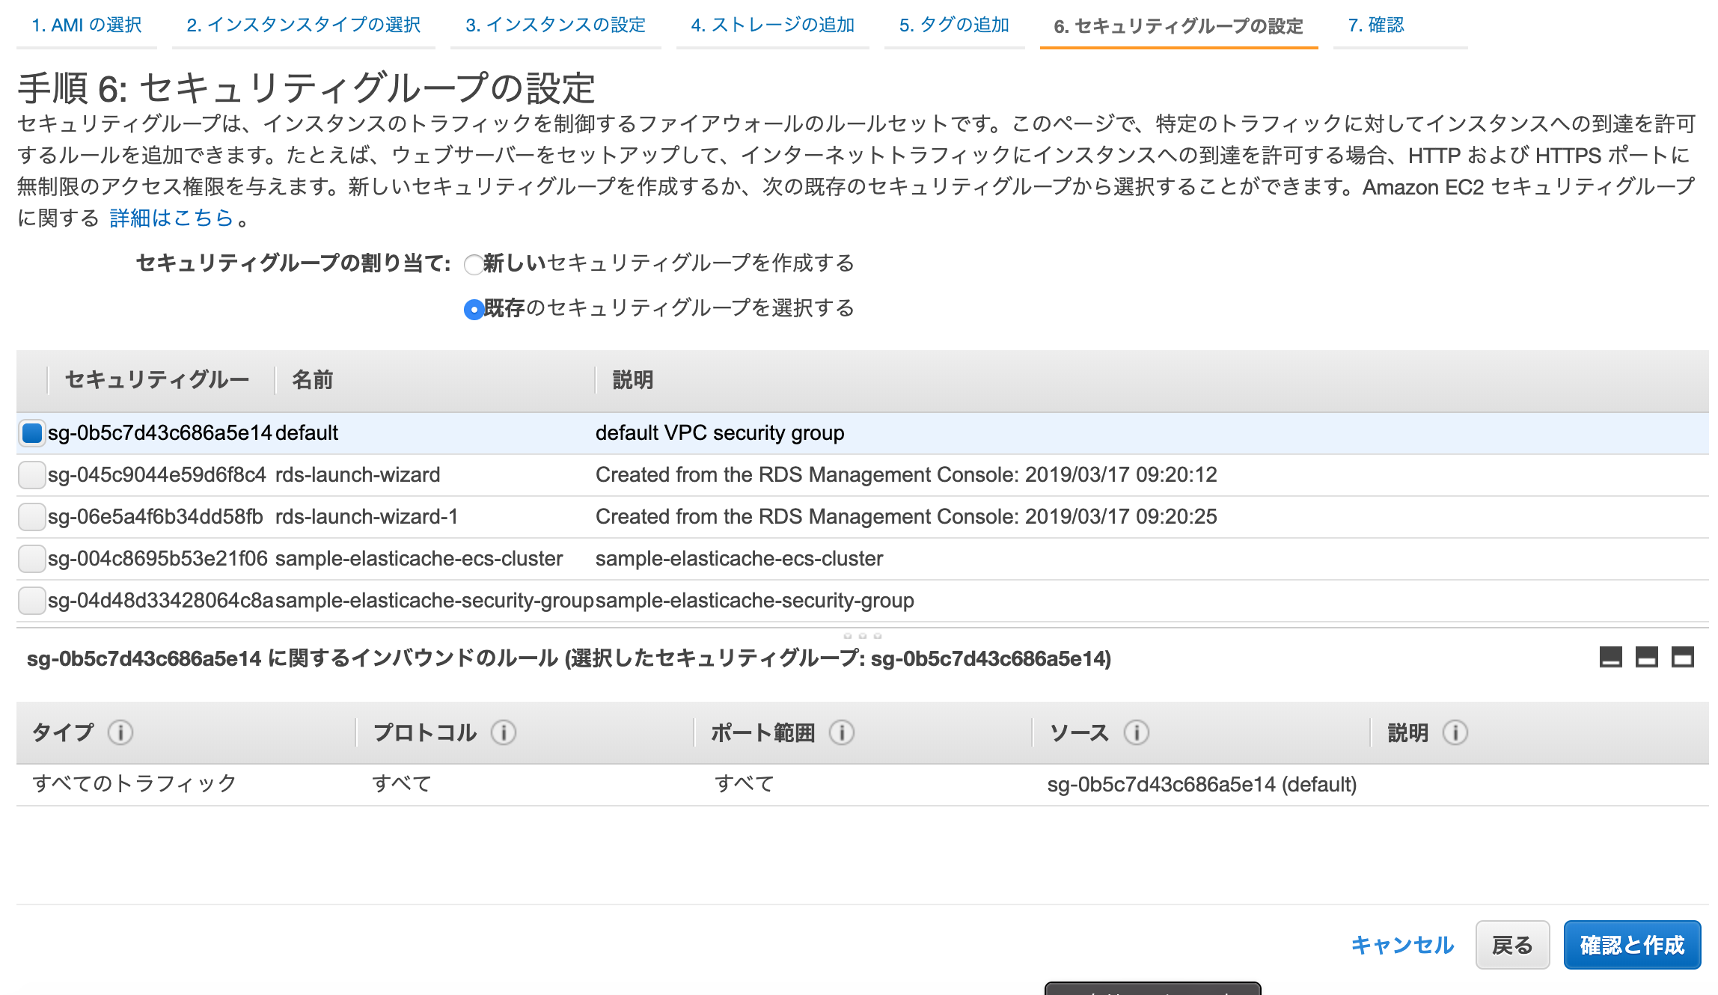The width and height of the screenshot is (1718, 995).
Task: Maximize the inbound rules panel icon
Action: tap(1682, 658)
